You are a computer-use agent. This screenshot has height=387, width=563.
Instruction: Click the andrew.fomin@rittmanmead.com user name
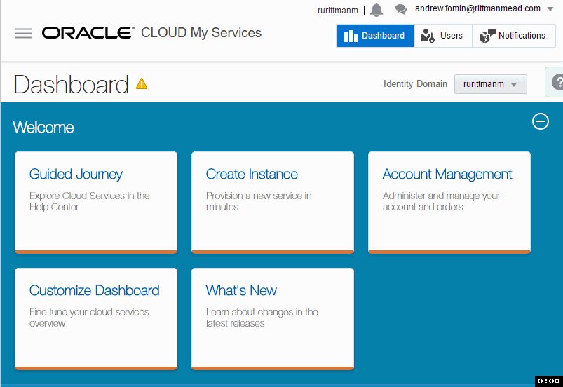[x=477, y=8]
